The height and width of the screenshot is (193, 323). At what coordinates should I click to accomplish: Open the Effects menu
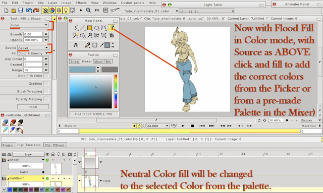[81, 3]
